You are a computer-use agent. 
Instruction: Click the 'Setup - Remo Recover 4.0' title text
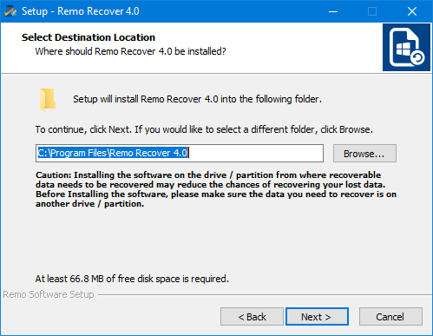click(x=81, y=11)
